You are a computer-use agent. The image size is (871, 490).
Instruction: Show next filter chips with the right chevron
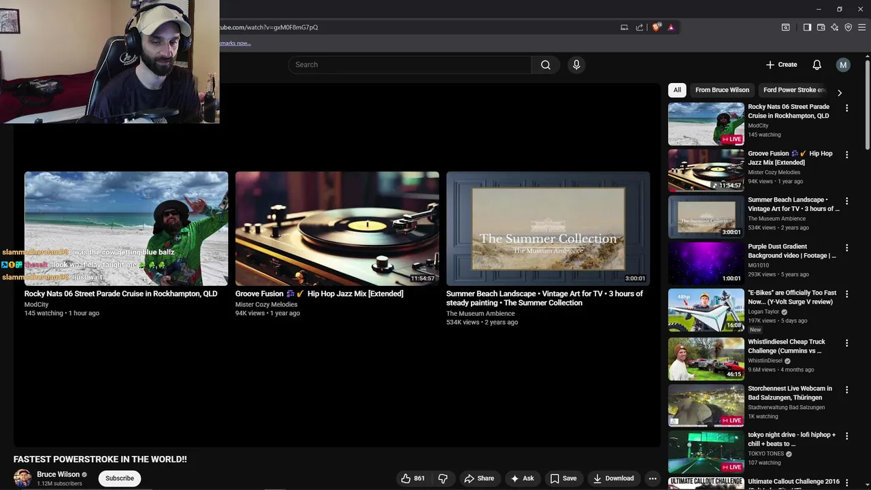(839, 93)
